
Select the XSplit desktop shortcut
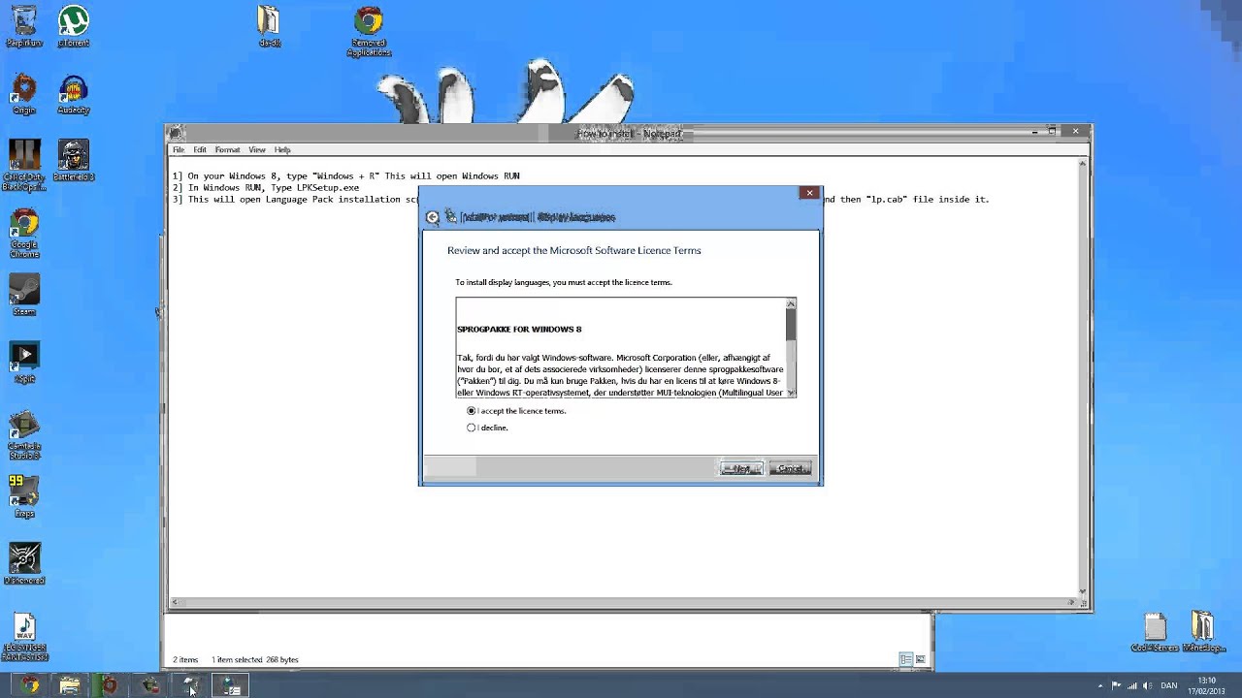pos(24,363)
